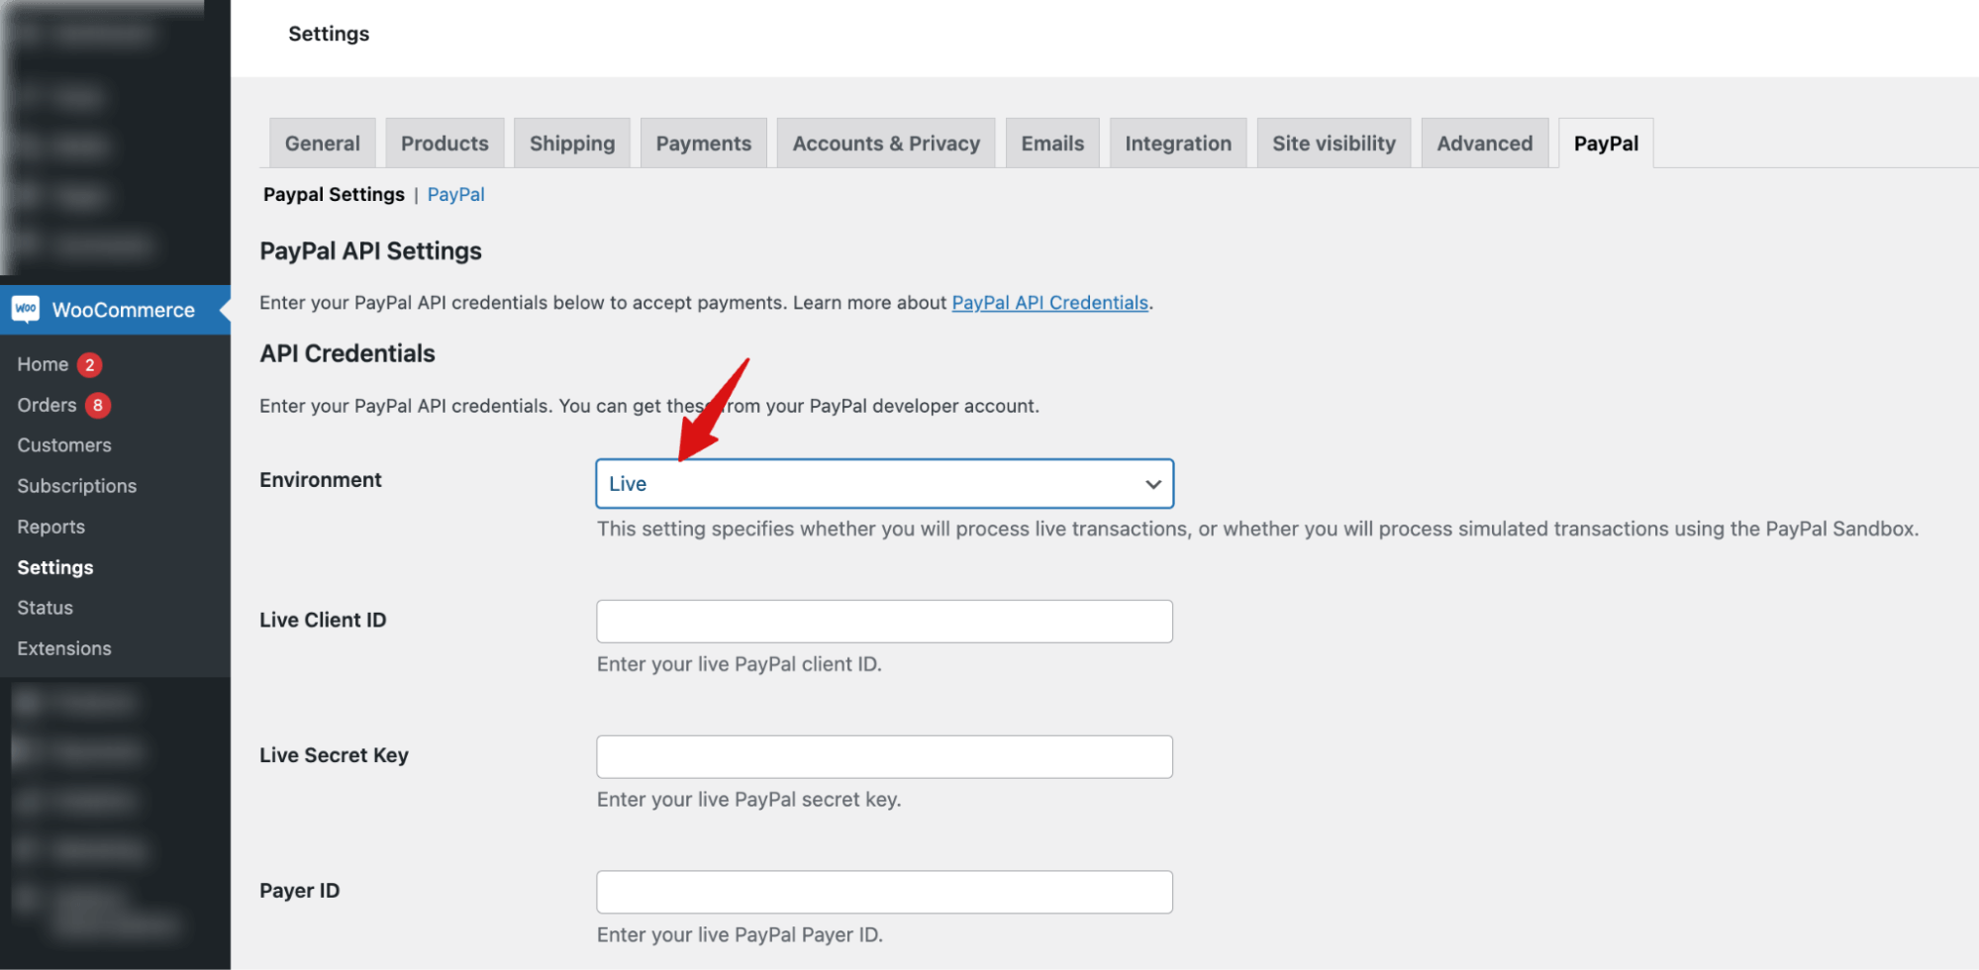Open the Emails settings tab

pos(1051,144)
